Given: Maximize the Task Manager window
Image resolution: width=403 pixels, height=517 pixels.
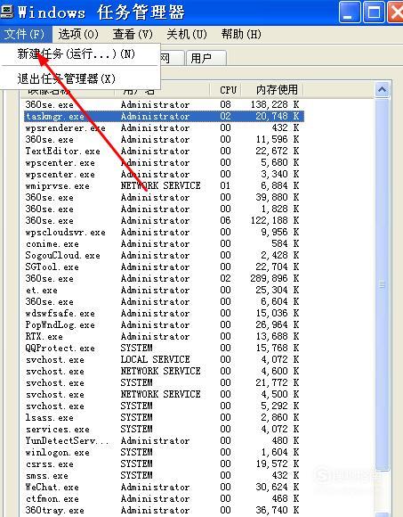Looking at the screenshot, I should coord(374,12).
